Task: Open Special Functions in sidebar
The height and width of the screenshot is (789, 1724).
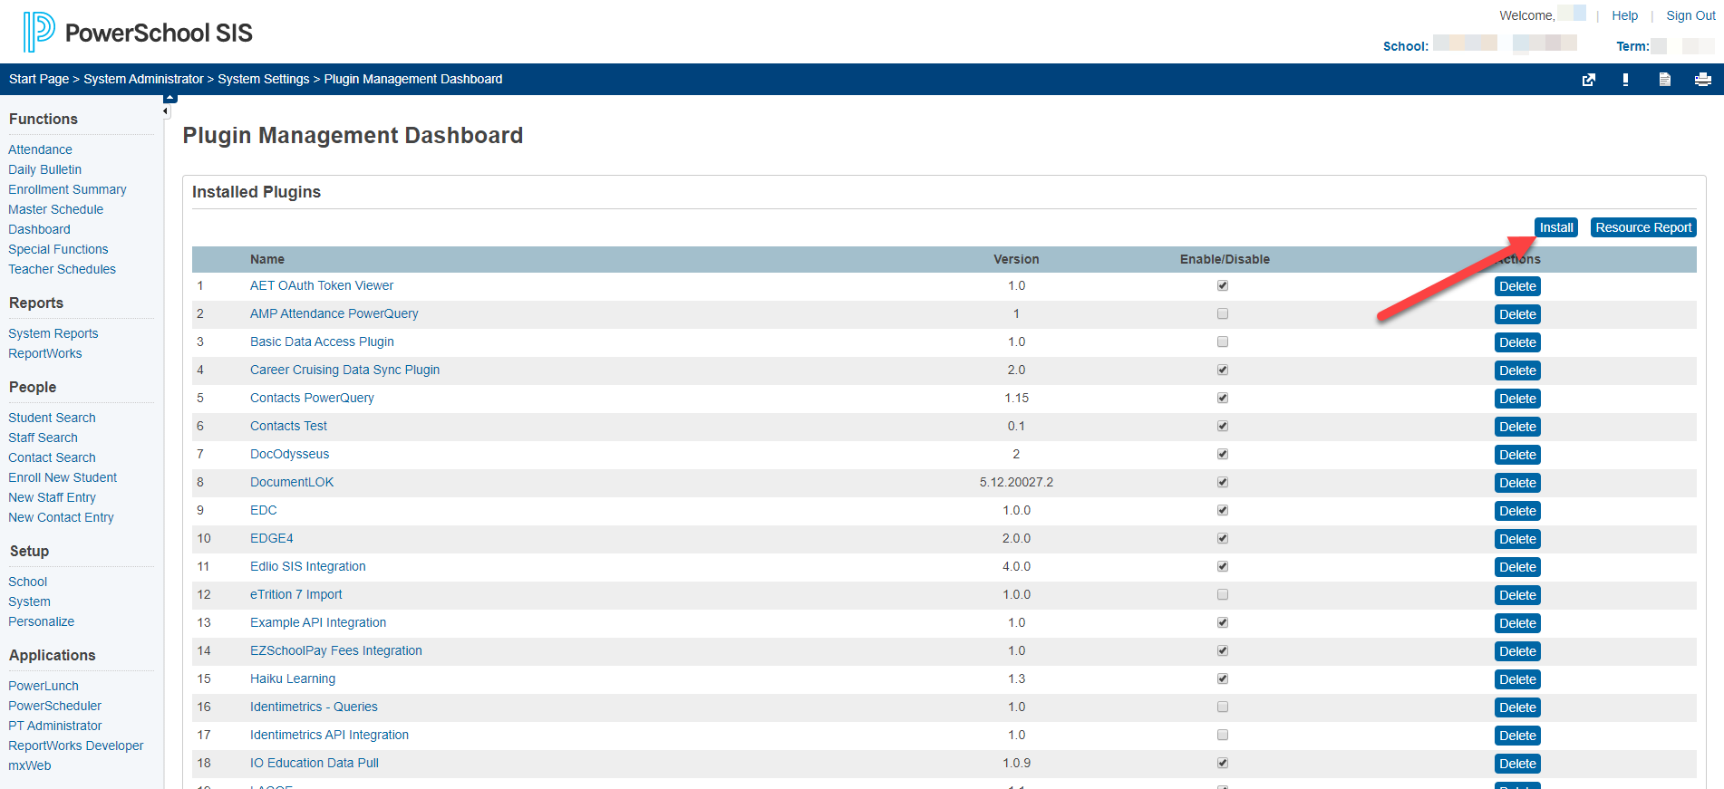Action: (x=58, y=249)
